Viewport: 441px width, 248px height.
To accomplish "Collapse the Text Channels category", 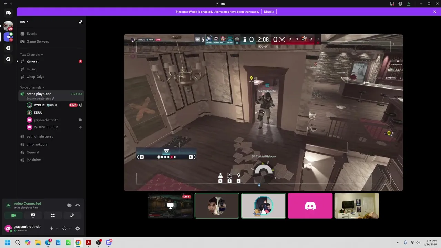I will [31, 55].
